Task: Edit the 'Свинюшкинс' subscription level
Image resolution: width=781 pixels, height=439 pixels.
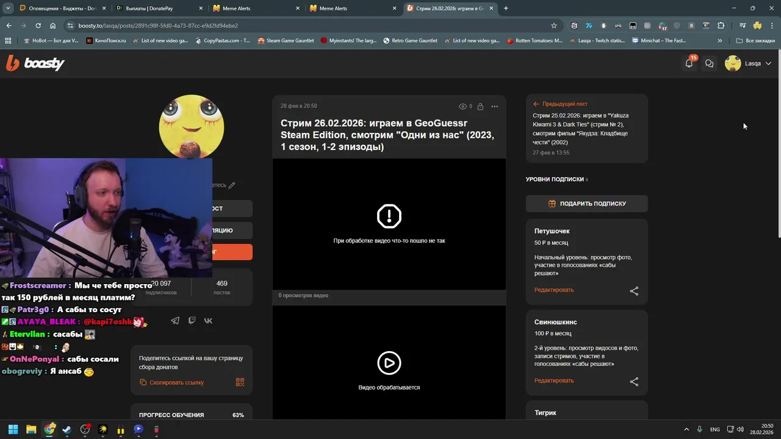Action: pyautogui.click(x=554, y=380)
